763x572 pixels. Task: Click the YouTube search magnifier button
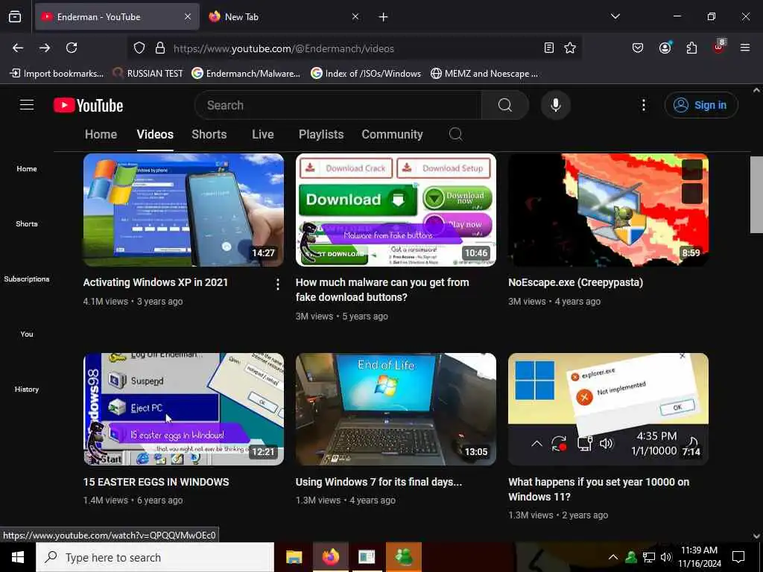(x=505, y=105)
